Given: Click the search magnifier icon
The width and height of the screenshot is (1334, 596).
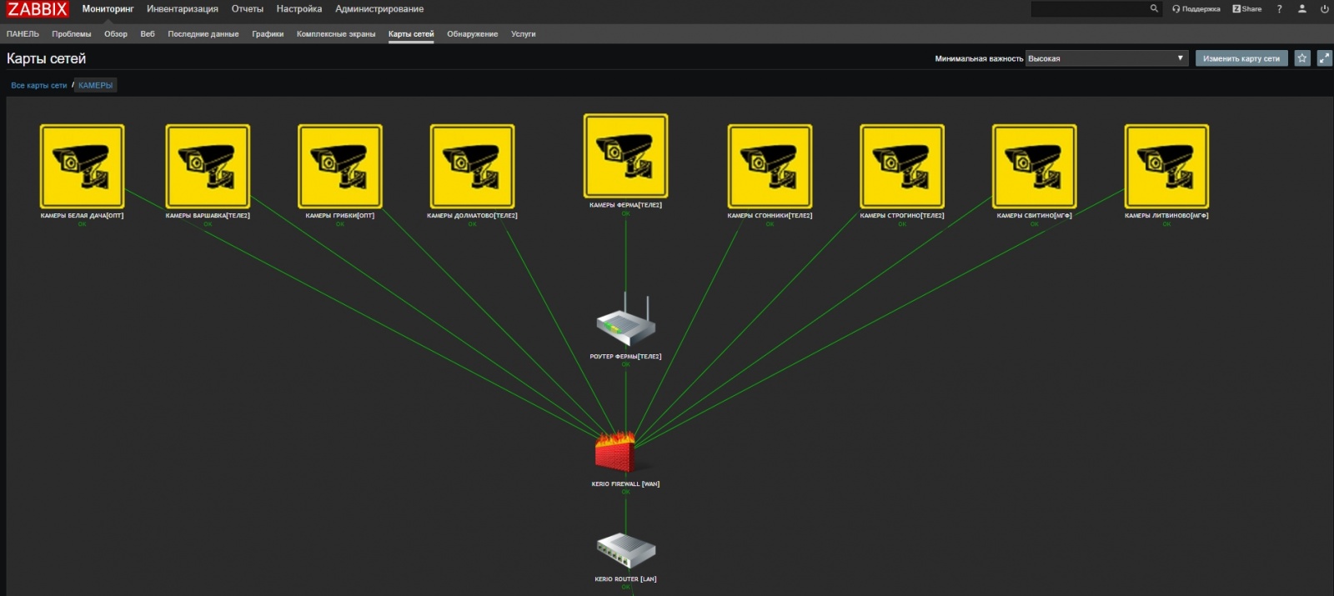Looking at the screenshot, I should (x=1154, y=8).
